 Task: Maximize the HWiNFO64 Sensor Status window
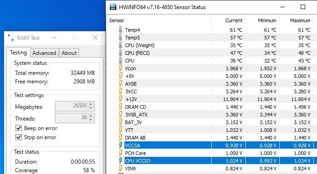303,7
